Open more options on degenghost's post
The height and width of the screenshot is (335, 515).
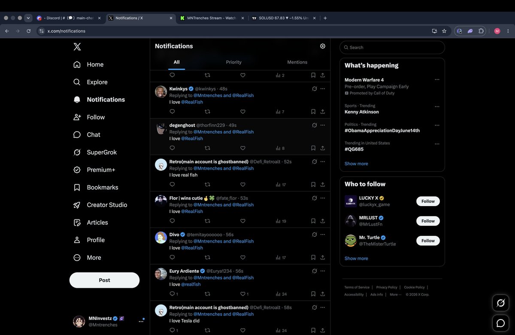[x=323, y=125]
